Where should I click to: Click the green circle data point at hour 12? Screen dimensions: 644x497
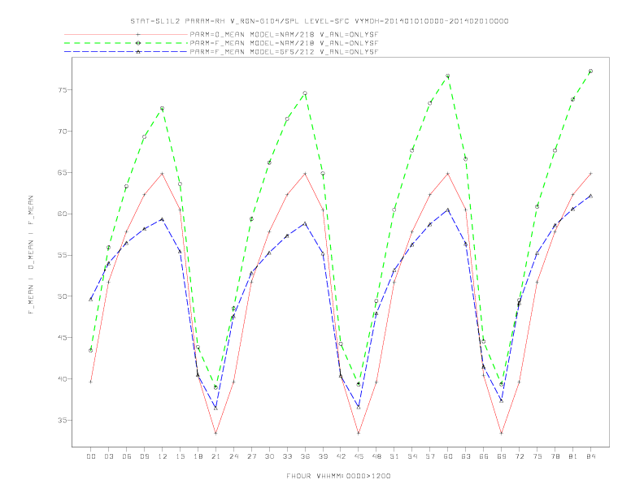tap(163, 109)
